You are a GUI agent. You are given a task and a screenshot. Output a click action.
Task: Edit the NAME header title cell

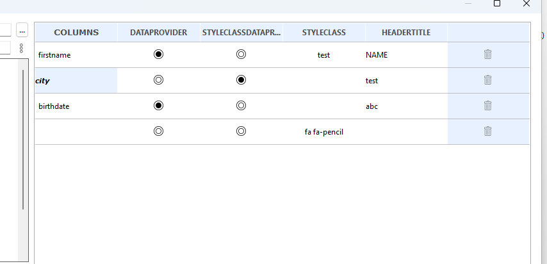[x=406, y=55]
